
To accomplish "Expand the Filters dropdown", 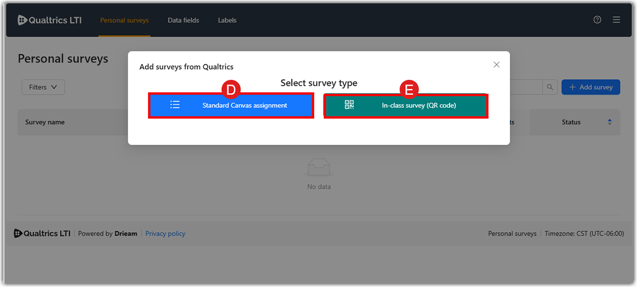I will 43,87.
